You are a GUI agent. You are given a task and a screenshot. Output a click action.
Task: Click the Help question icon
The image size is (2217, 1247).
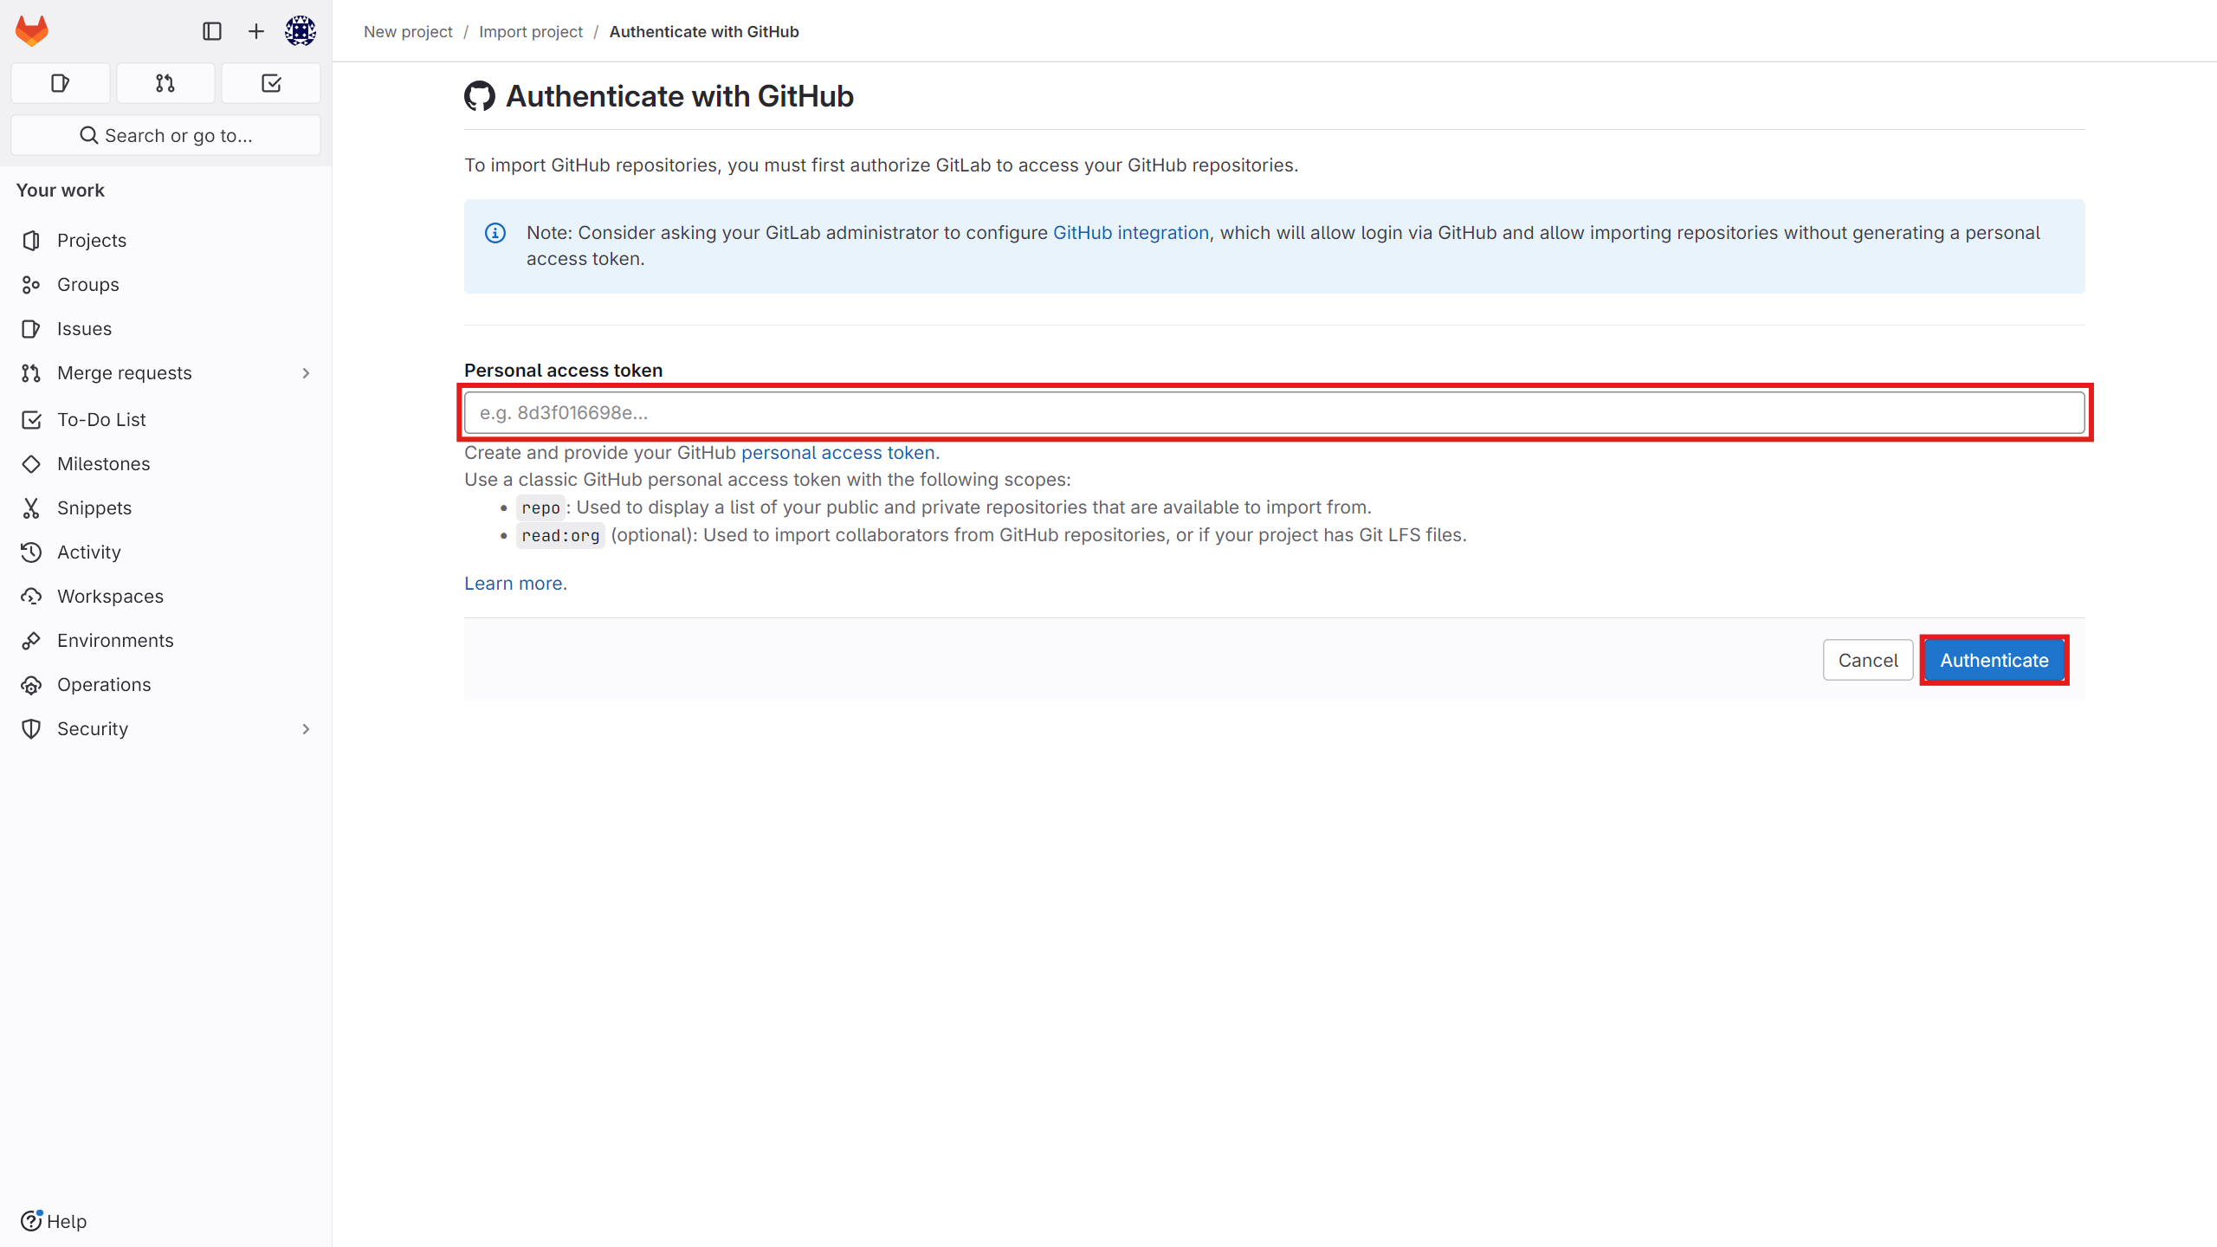(31, 1220)
